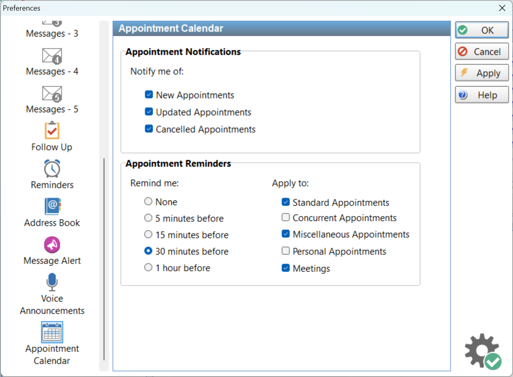Open the Help button
The image size is (513, 377).
[482, 95]
